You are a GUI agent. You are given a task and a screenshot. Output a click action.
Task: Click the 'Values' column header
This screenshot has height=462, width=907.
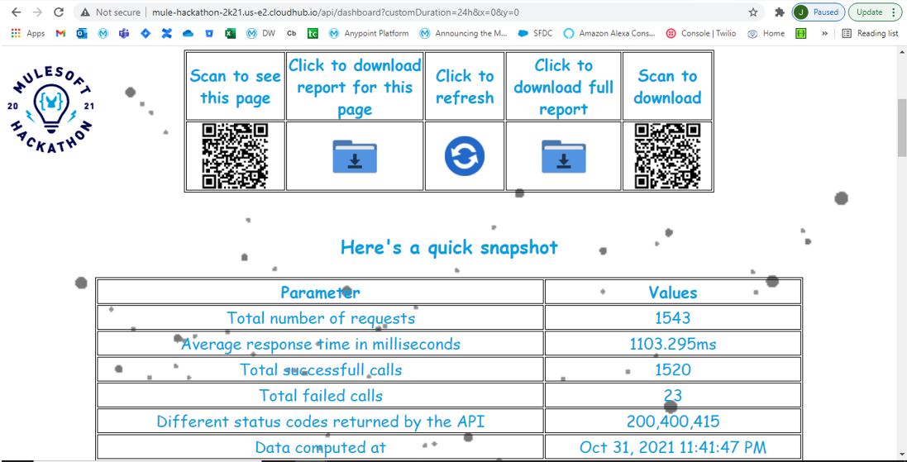click(673, 292)
